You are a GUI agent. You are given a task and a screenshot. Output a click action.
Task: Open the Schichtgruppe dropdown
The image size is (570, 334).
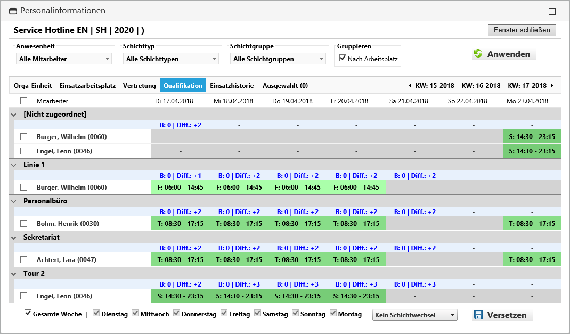click(x=278, y=59)
